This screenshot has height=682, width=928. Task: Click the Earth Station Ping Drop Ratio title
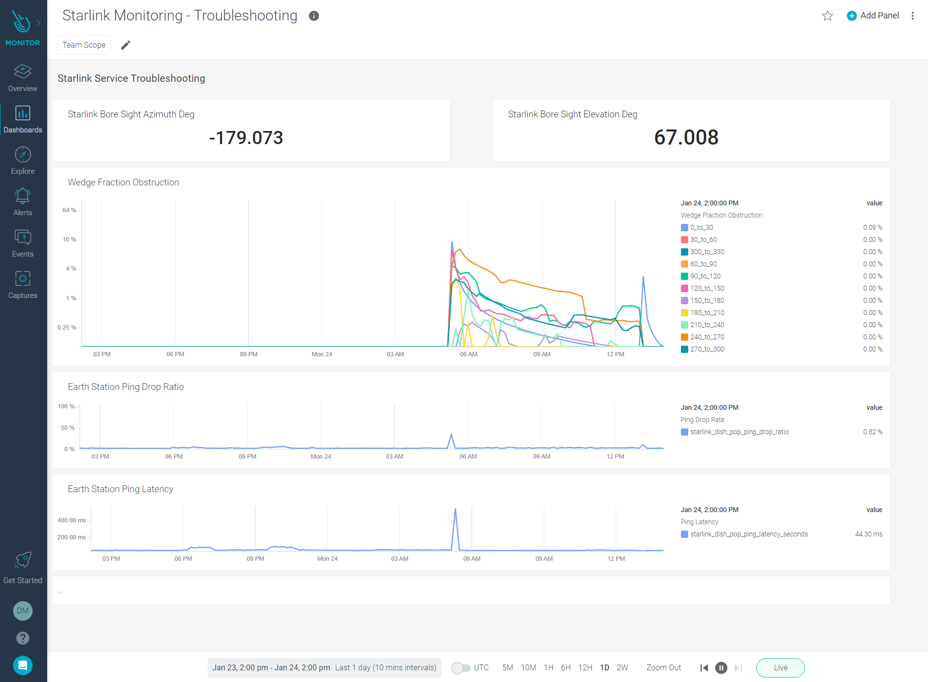click(x=126, y=387)
